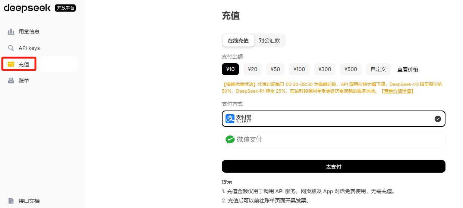Open the 查看价格详情 link
463x208 pixels.
[x=397, y=91]
